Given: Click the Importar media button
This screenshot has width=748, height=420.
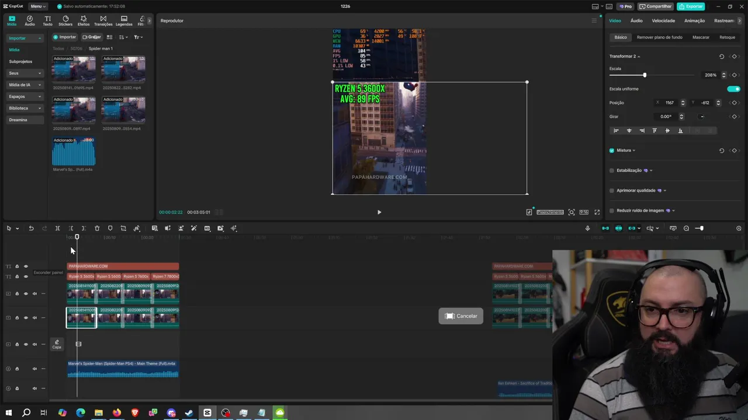Looking at the screenshot, I should (x=65, y=37).
